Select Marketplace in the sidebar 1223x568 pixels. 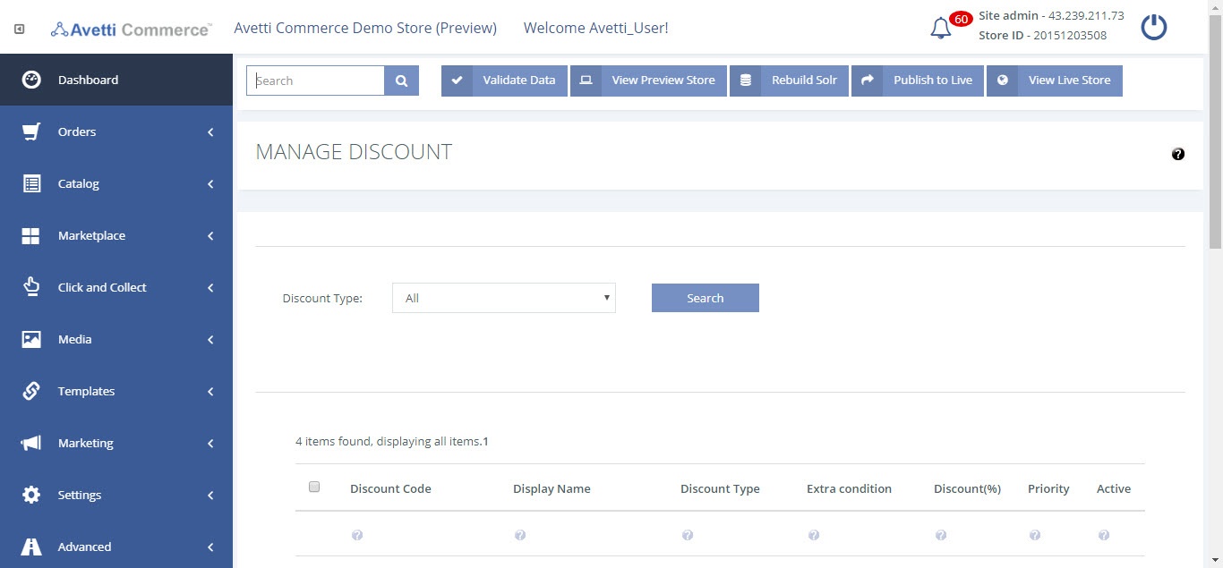(x=116, y=235)
